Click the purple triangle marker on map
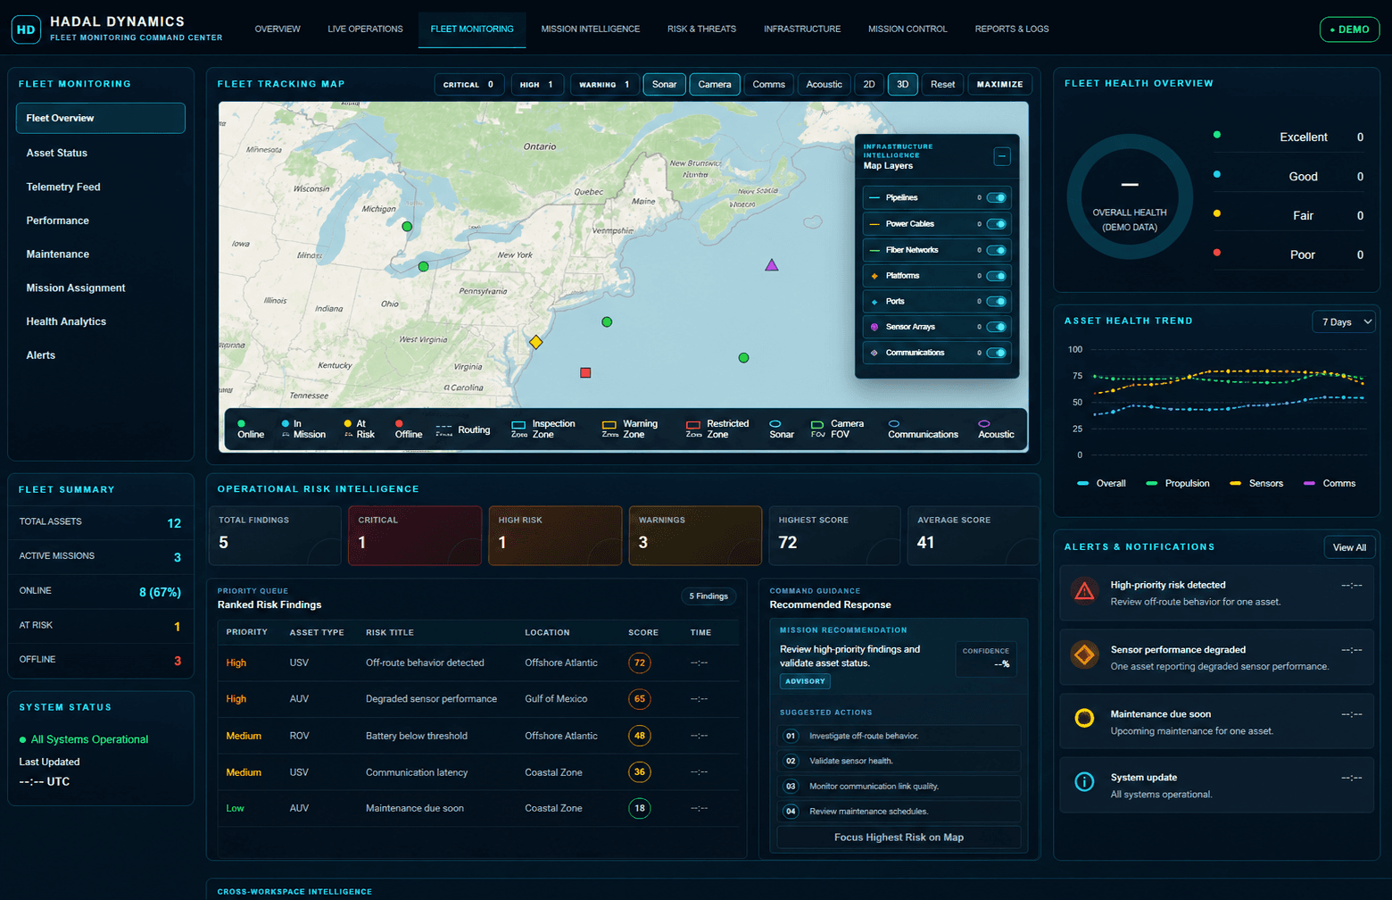 click(772, 265)
